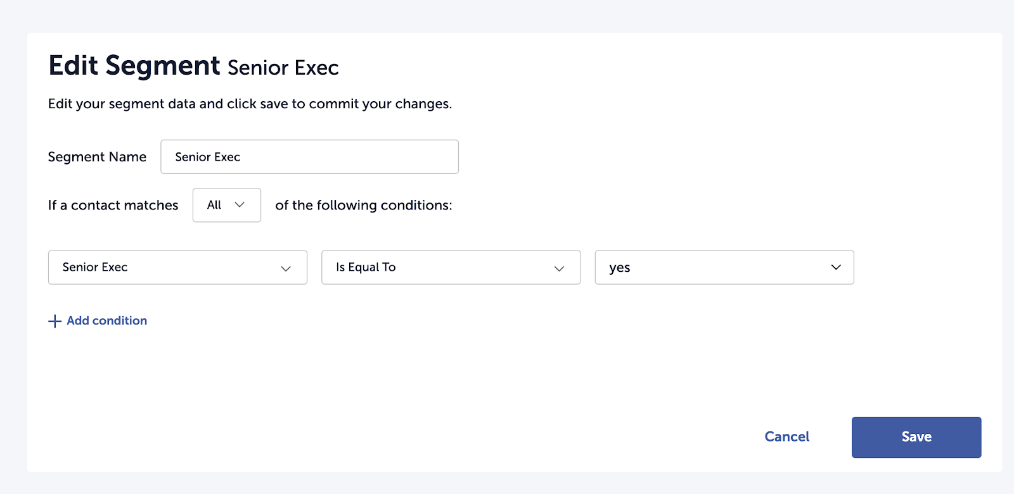Click the Add condition link
Viewport: 1014px width, 494px height.
coord(106,321)
